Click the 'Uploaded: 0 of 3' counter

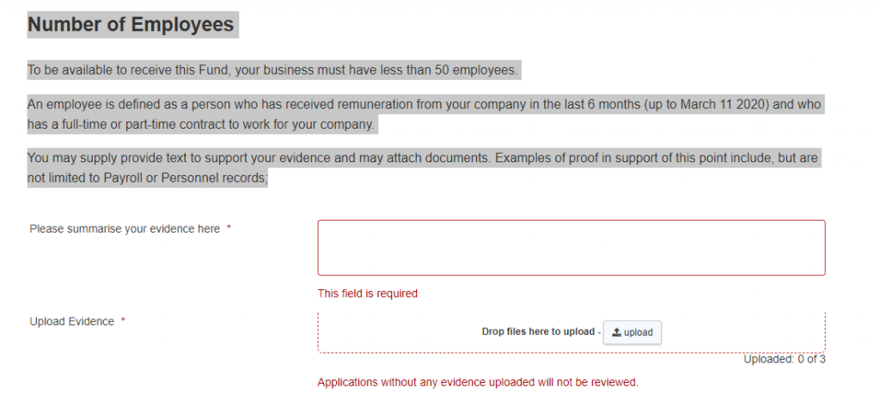pos(784,360)
